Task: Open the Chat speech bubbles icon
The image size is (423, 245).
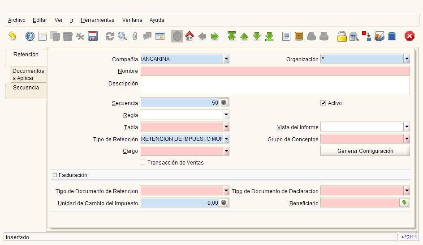Action: click(147, 36)
